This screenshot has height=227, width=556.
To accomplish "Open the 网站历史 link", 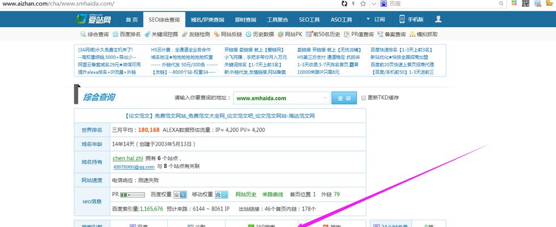I will click(246, 194).
